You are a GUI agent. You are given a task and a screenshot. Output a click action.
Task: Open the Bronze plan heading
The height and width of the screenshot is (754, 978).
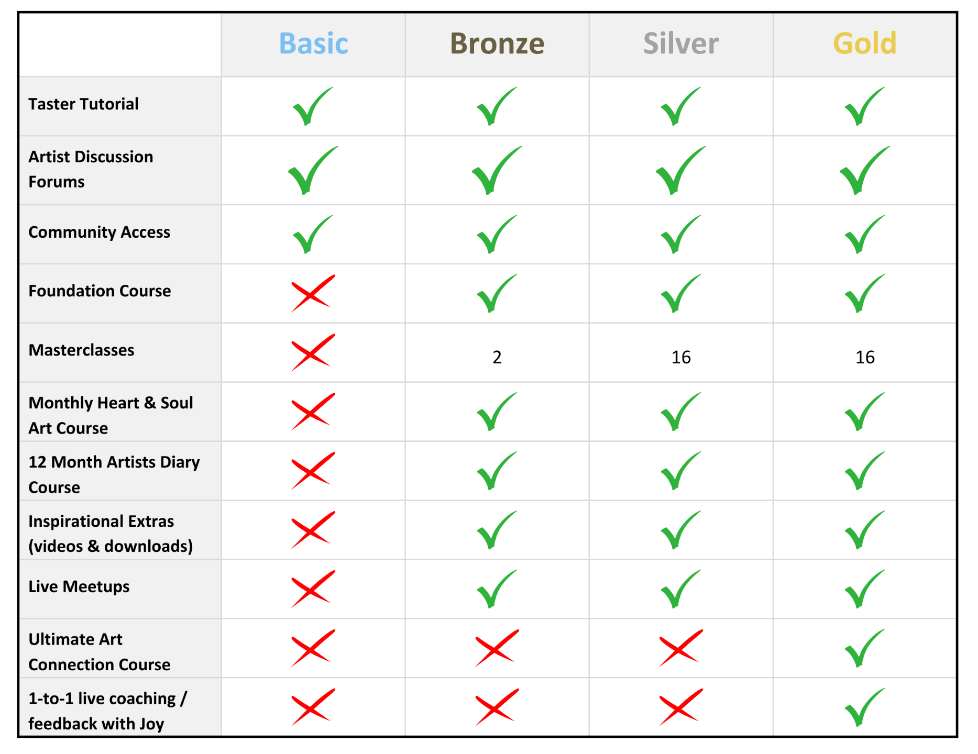497,43
